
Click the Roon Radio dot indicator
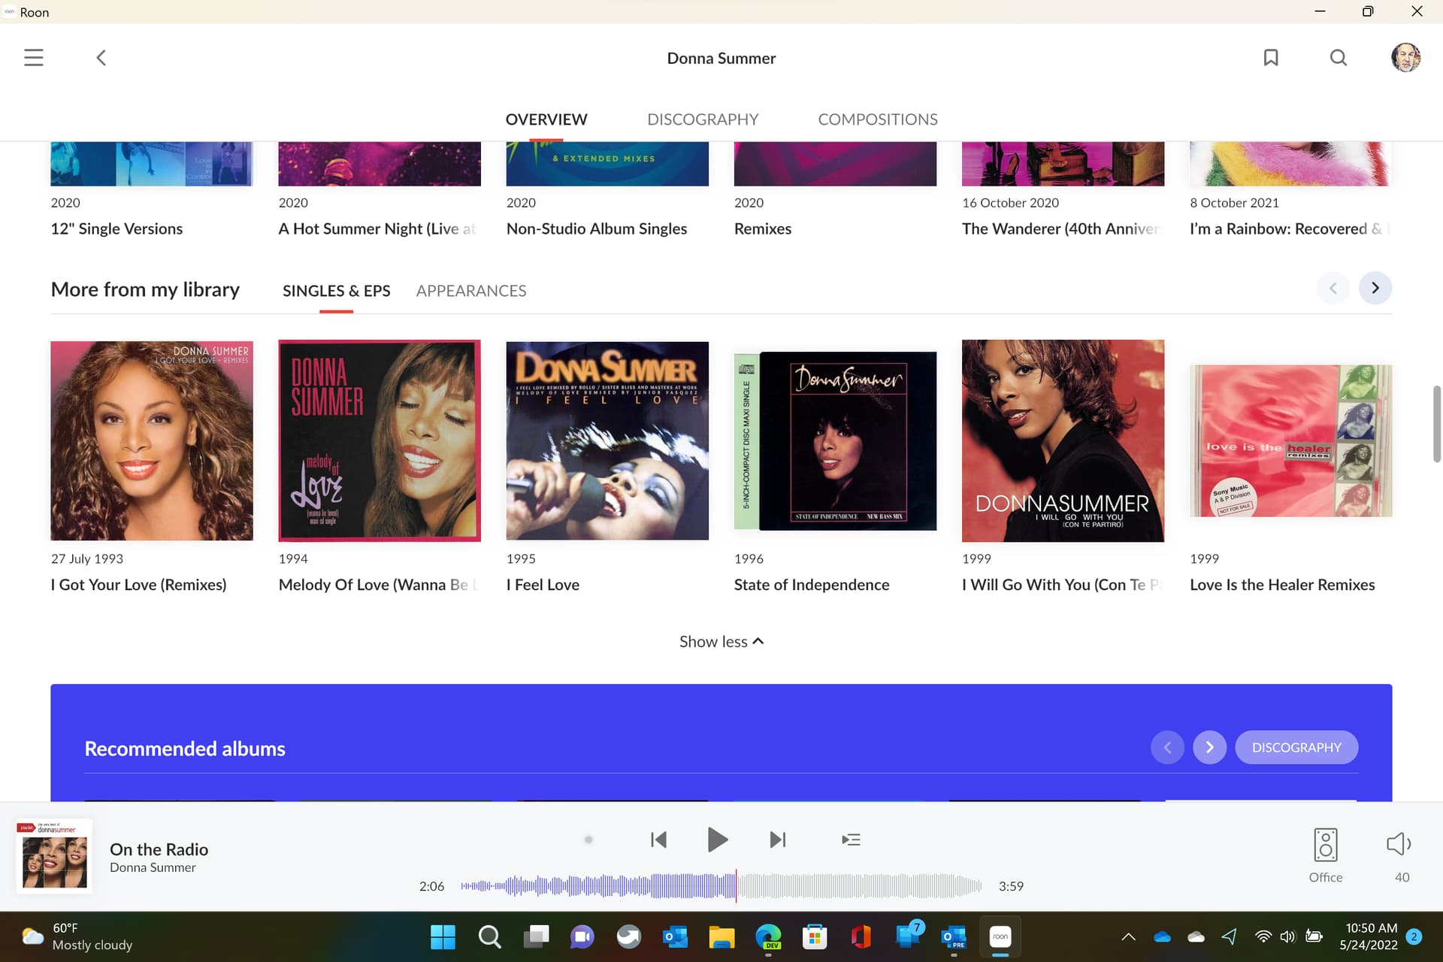pyautogui.click(x=588, y=839)
